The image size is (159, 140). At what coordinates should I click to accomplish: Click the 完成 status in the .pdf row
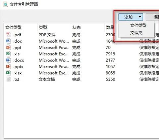pyautogui.click(x=76, y=35)
